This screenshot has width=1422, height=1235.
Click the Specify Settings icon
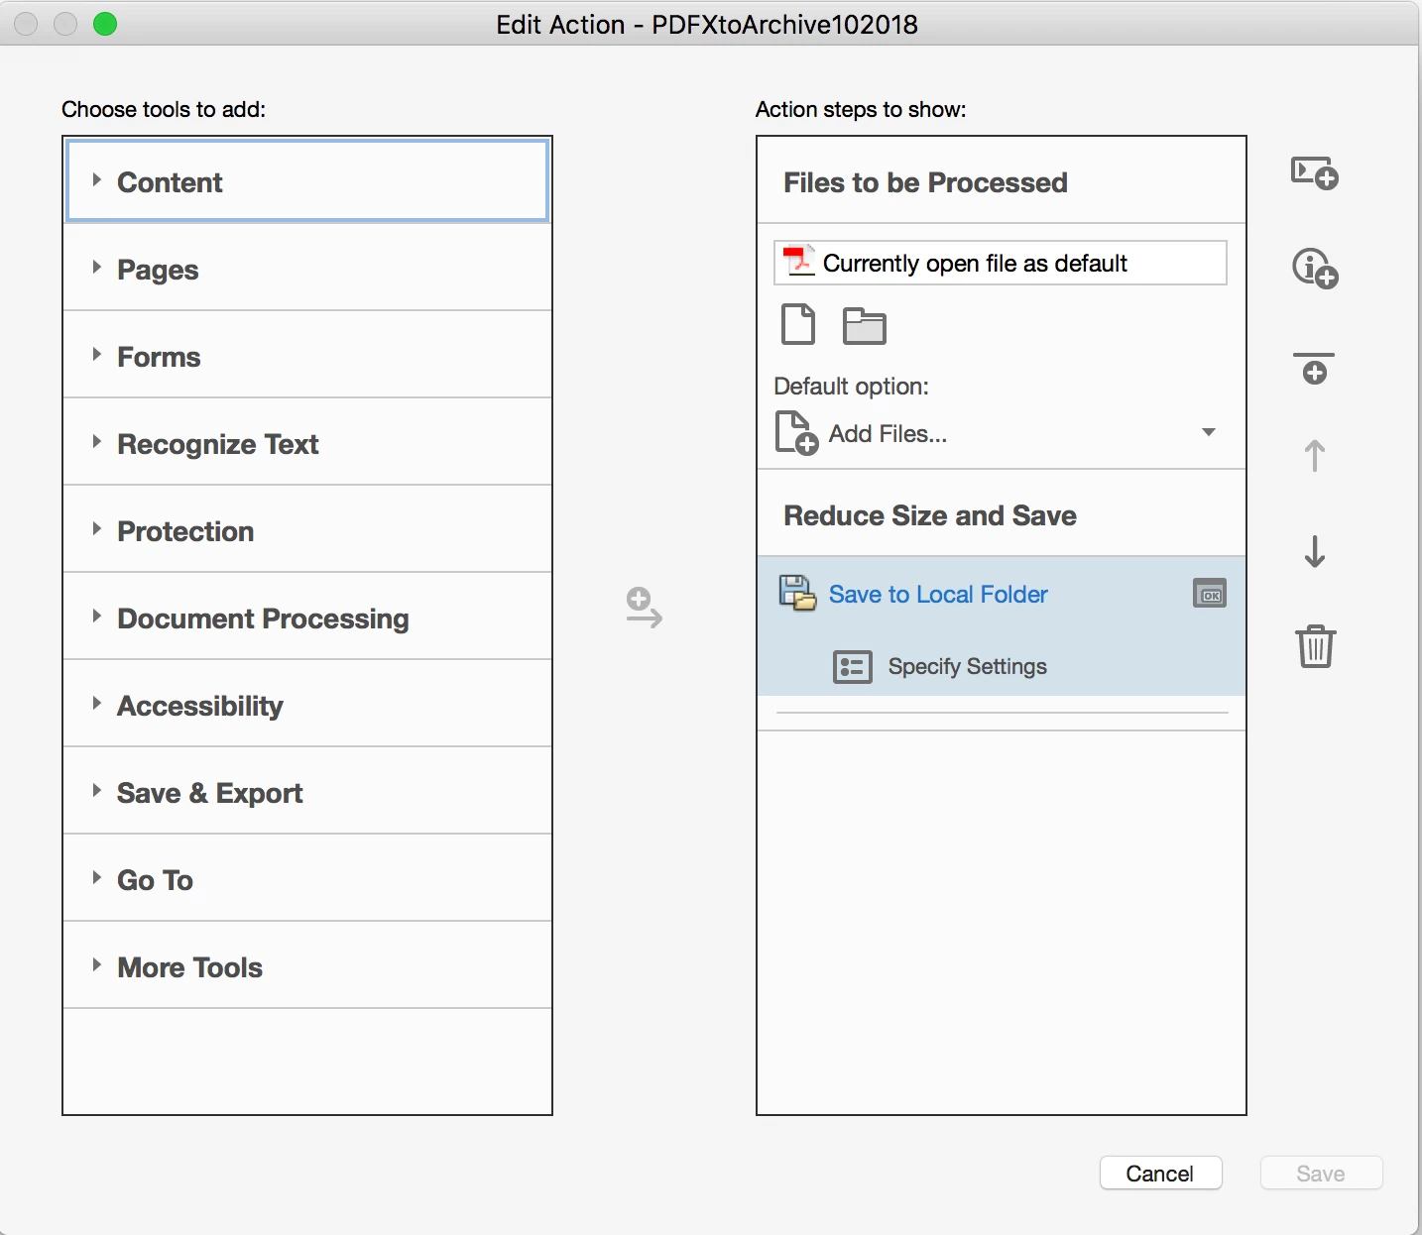852,667
